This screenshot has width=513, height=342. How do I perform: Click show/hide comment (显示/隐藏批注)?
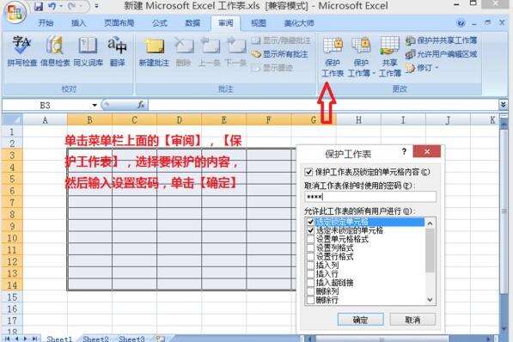point(281,40)
